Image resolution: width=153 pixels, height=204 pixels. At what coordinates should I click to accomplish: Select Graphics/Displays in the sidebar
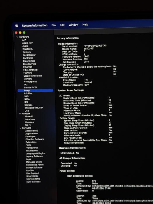click(x=33, y=76)
